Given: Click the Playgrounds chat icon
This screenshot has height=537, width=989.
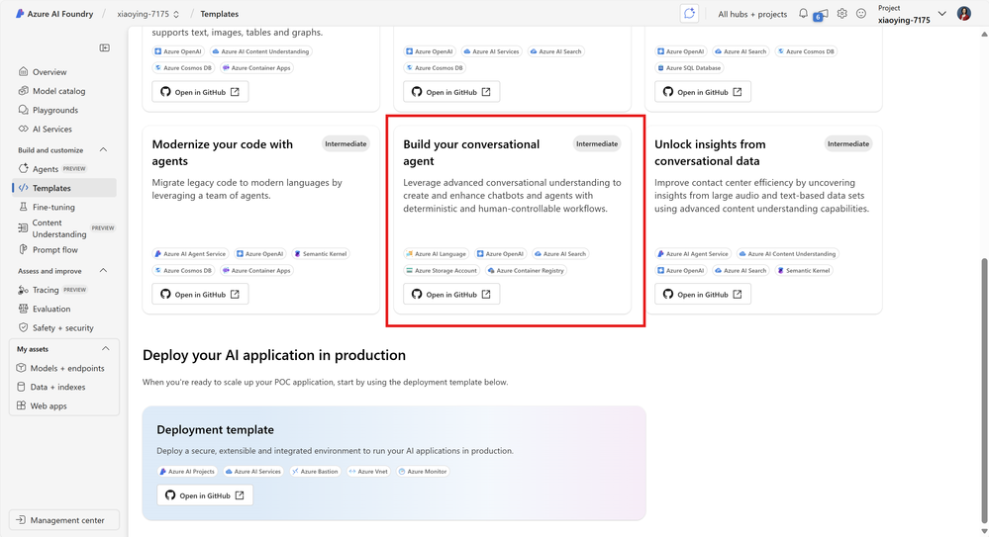Looking at the screenshot, I should (x=24, y=110).
